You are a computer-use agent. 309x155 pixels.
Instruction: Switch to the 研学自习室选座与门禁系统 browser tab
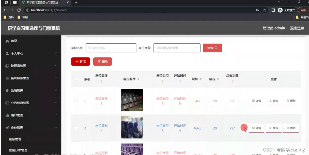pyautogui.click(x=45, y=3)
